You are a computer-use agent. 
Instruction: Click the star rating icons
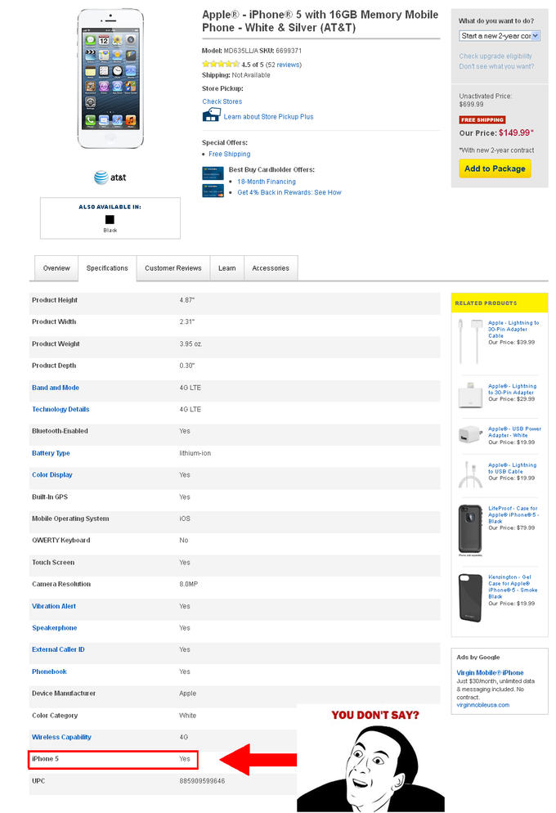[221, 65]
